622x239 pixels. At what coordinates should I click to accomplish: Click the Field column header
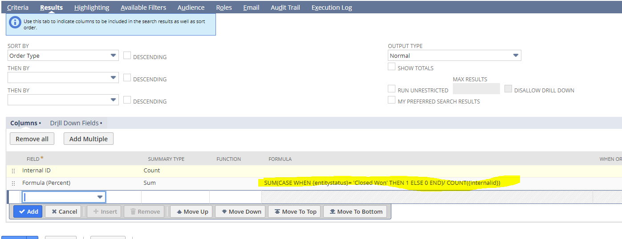click(35, 159)
